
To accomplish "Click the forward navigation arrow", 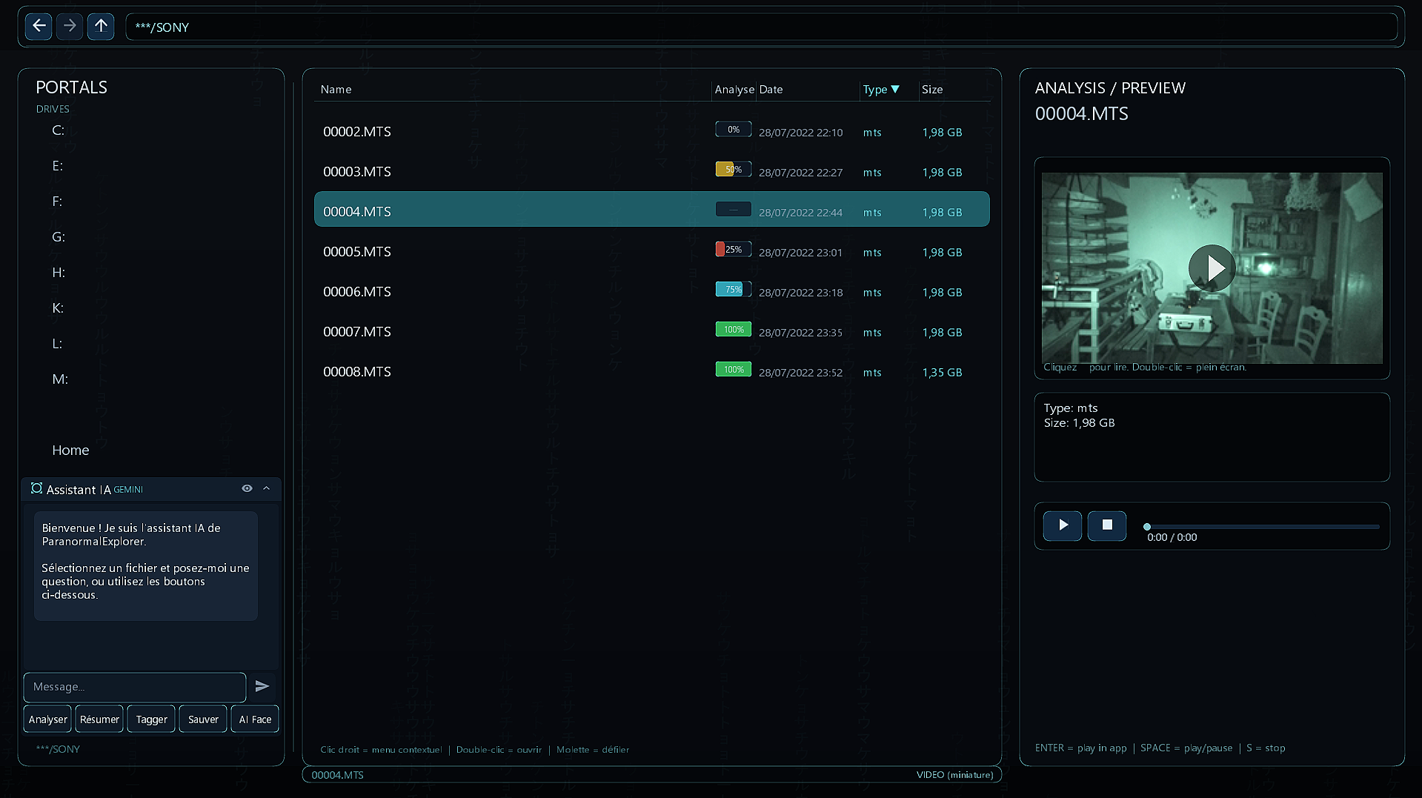I will click(70, 27).
